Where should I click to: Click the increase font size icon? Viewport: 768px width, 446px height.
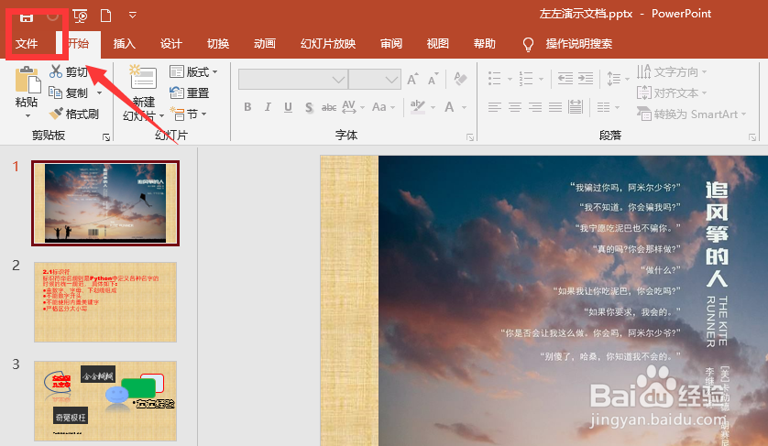click(x=412, y=79)
